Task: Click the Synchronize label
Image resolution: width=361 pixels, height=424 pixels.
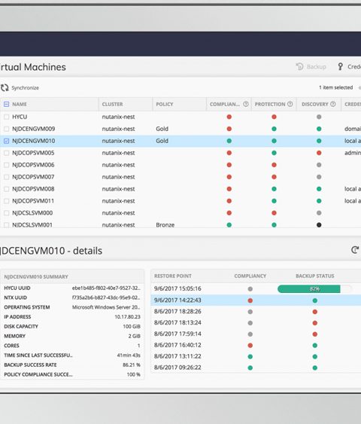Action: [25, 87]
